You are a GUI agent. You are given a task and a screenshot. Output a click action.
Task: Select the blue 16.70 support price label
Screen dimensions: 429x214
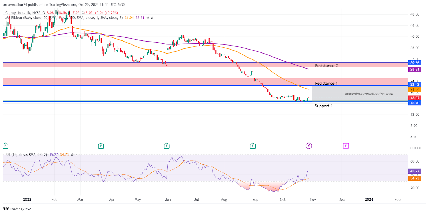point(415,103)
